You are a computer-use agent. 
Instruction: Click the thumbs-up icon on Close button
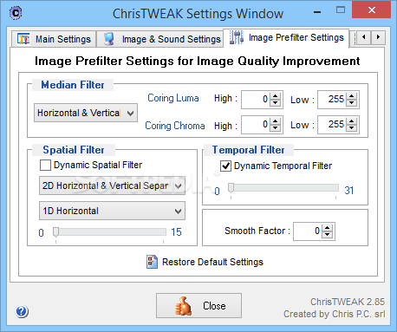click(183, 306)
